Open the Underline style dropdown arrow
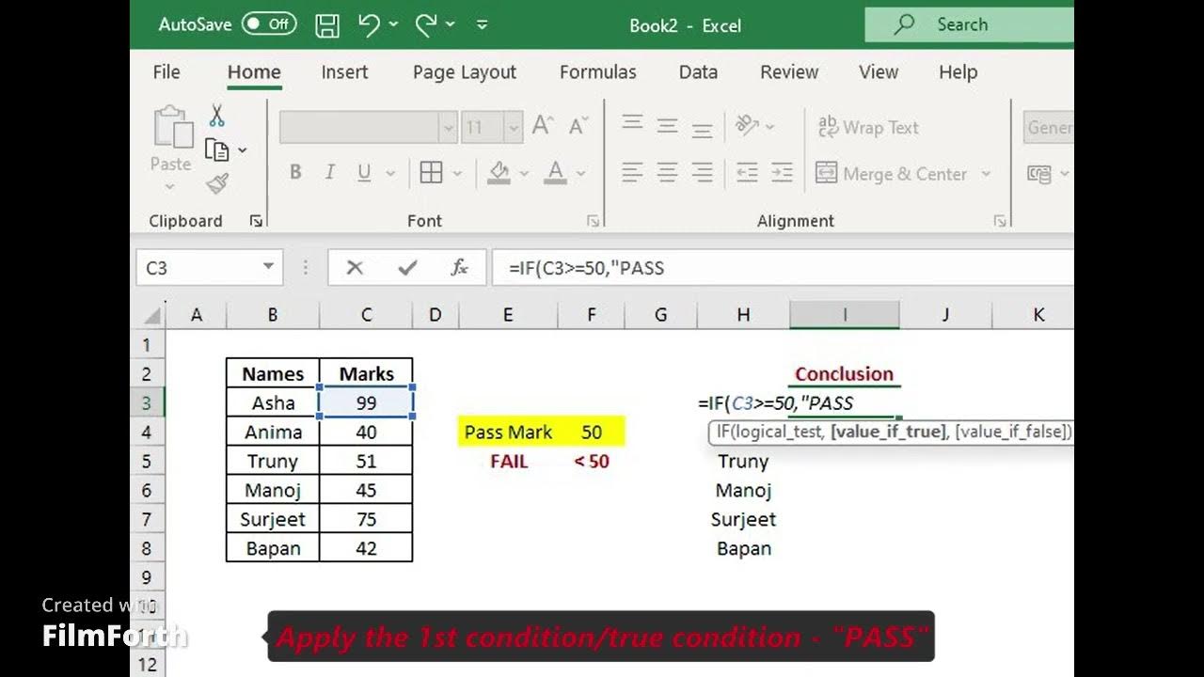The image size is (1204, 677). click(391, 174)
